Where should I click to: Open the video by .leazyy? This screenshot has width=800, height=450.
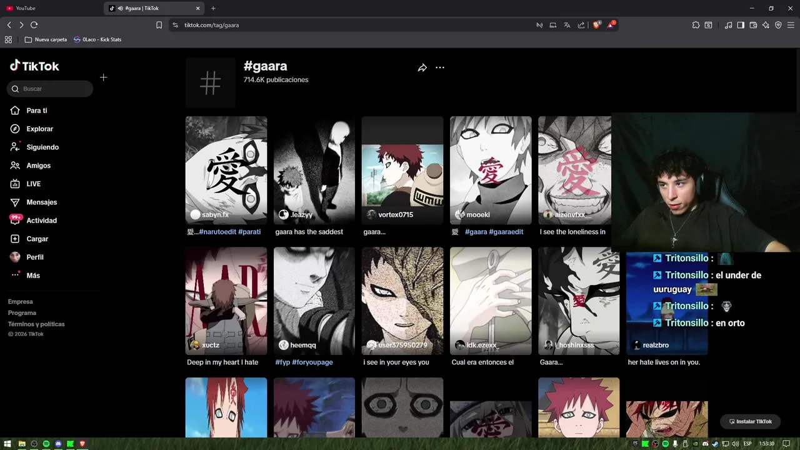click(x=314, y=170)
